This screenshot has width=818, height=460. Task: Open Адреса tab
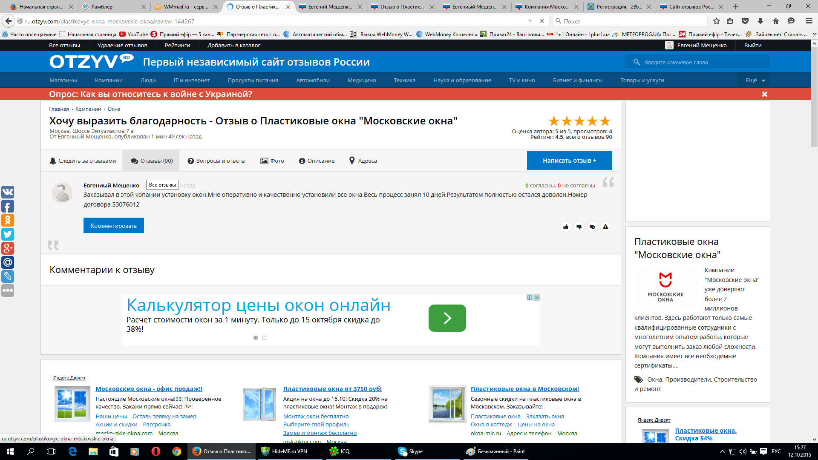click(363, 161)
